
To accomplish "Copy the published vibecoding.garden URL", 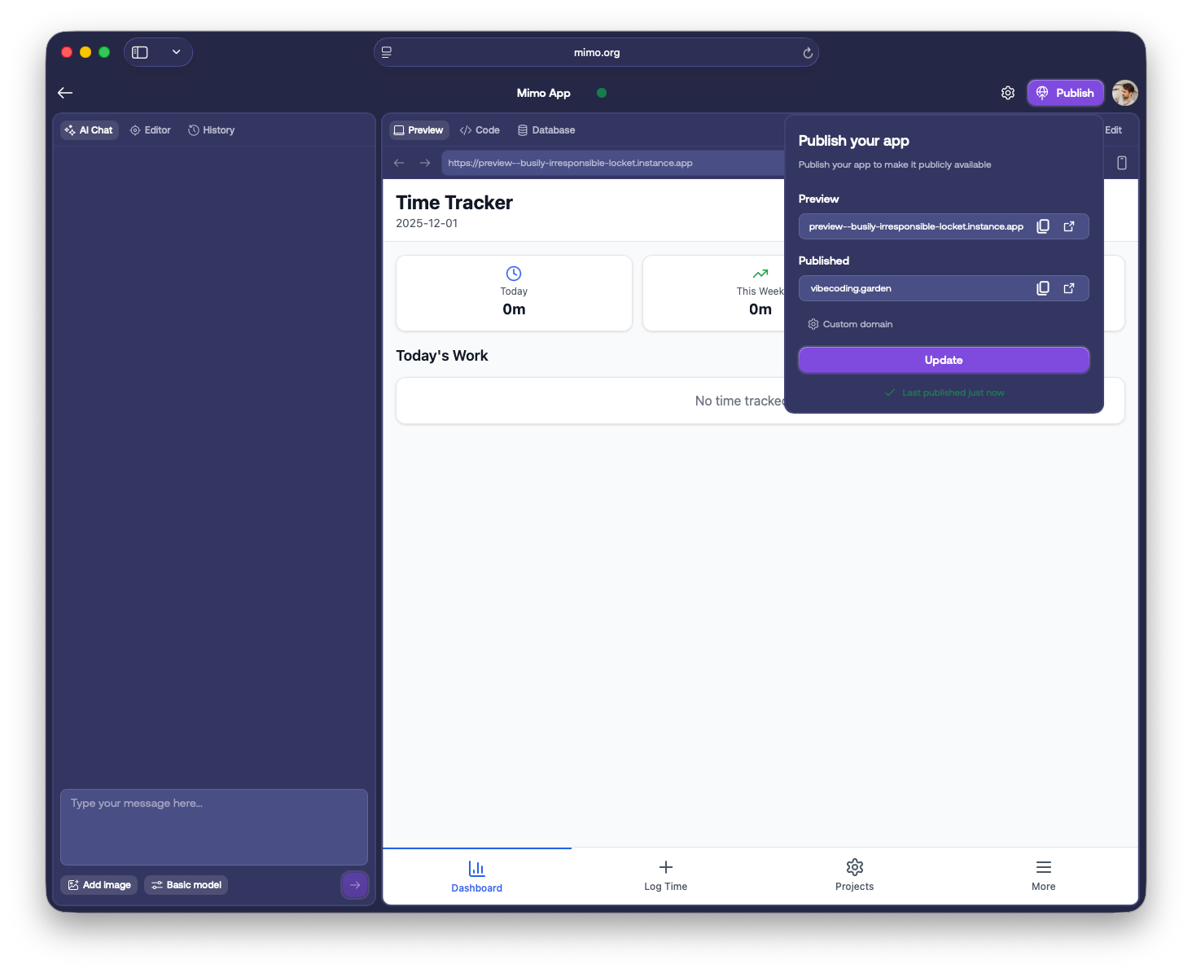I will tap(1042, 288).
